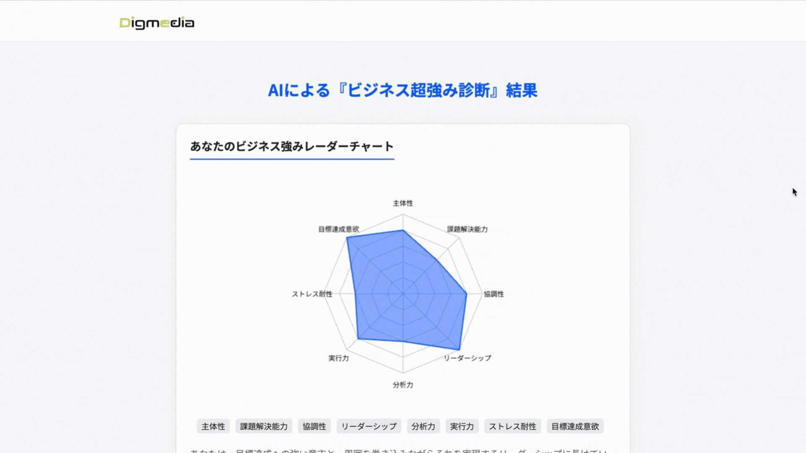Select the 主体性 tag chip
The width and height of the screenshot is (806, 453).
click(x=213, y=426)
